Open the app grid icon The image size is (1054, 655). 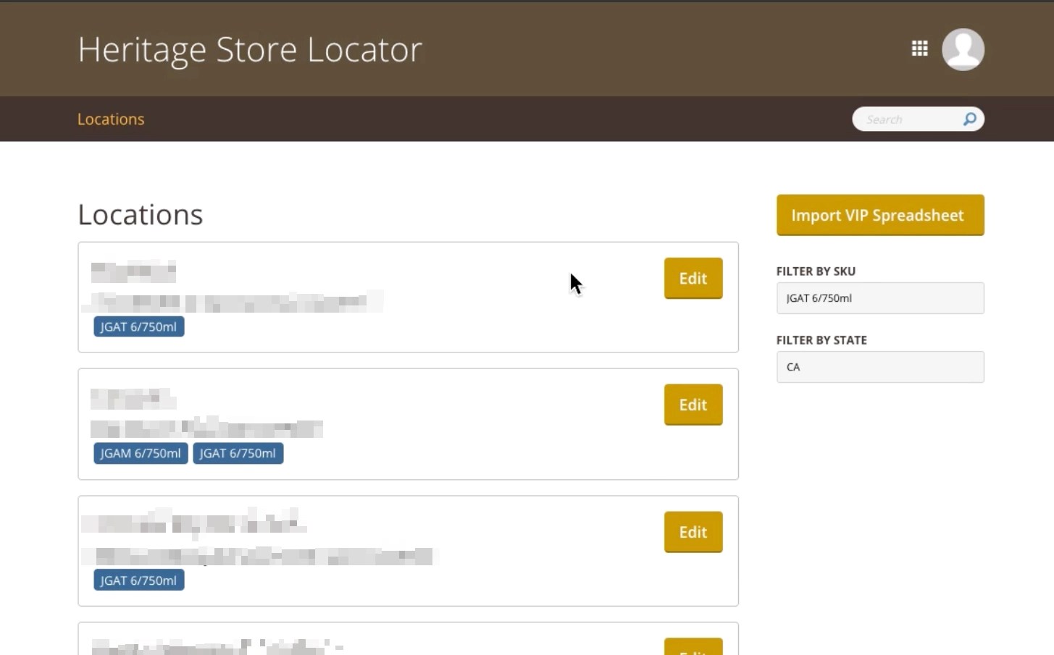[x=919, y=48]
